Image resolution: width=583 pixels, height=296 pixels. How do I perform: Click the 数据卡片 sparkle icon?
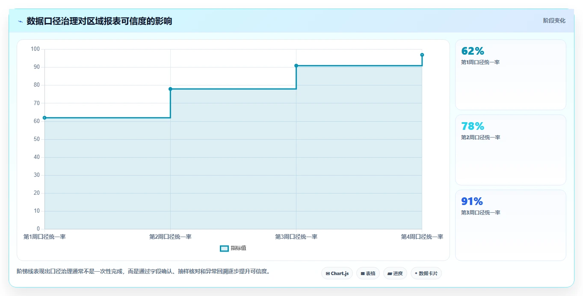416,273
